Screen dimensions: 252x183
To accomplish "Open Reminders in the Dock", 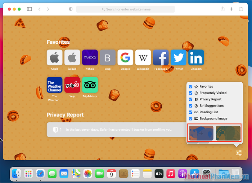I will [x=135, y=174].
